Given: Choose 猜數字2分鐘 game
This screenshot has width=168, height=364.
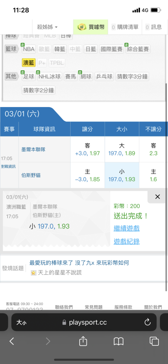Looking at the screenshot, I should tap(39, 90).
